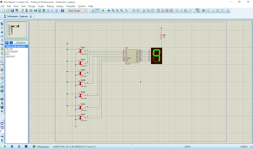
Task: Flip horizontally with the X-mirror icon
Action: pos(2,136)
